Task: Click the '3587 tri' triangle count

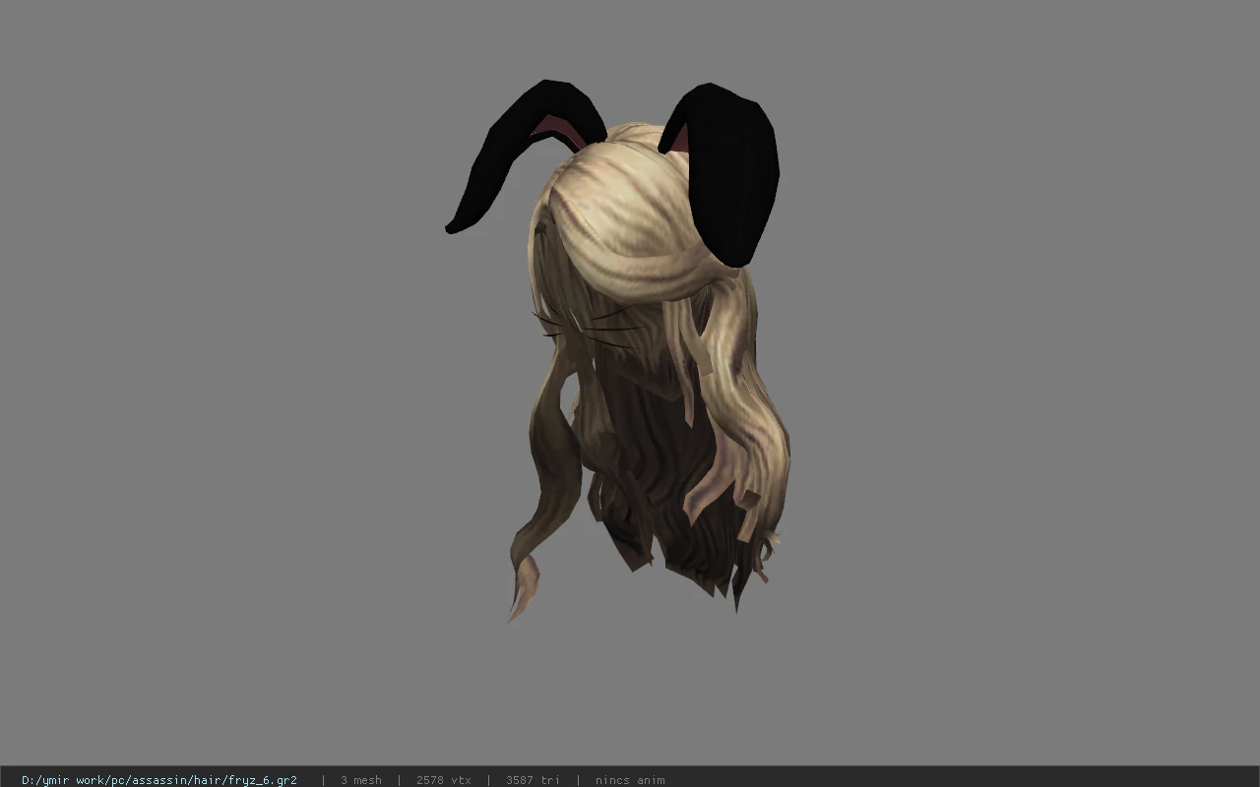Action: coord(533,780)
